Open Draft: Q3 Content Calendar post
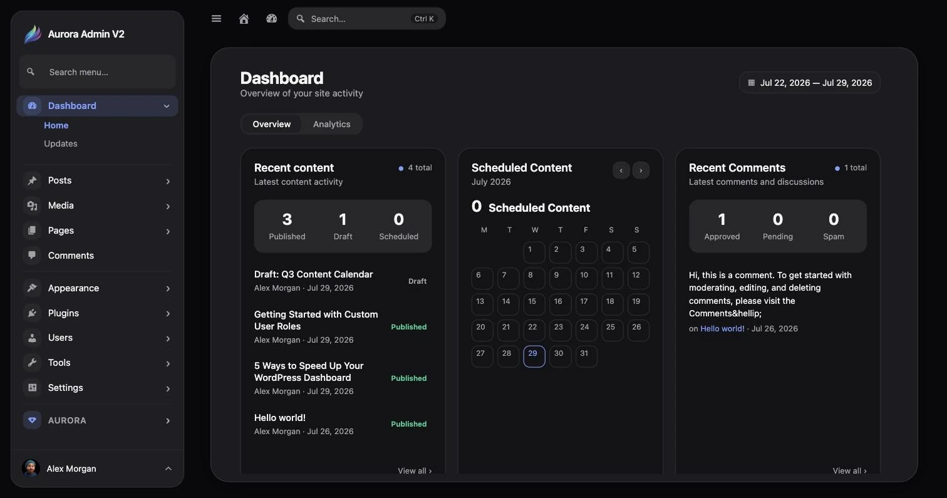The image size is (947, 498). click(x=313, y=274)
